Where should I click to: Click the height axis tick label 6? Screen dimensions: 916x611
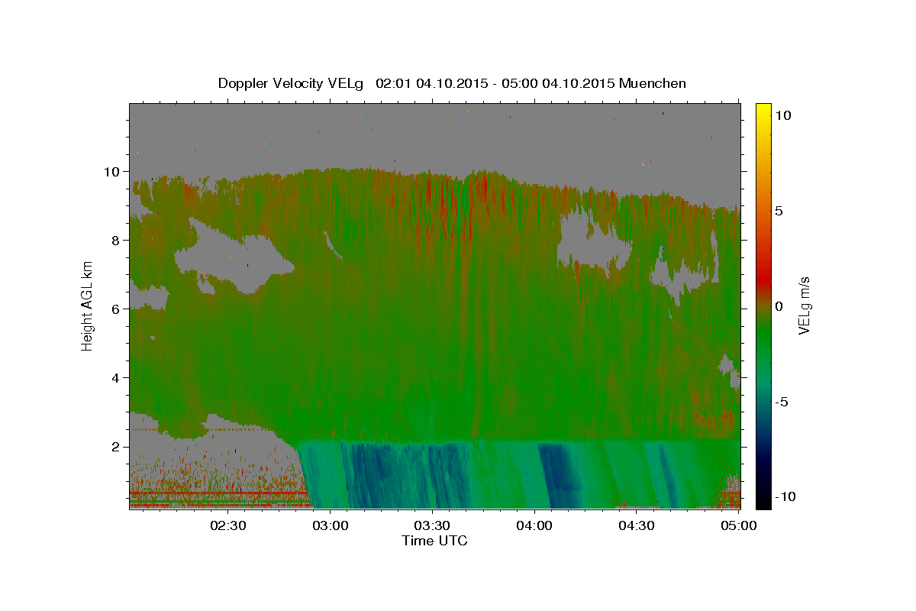(117, 309)
